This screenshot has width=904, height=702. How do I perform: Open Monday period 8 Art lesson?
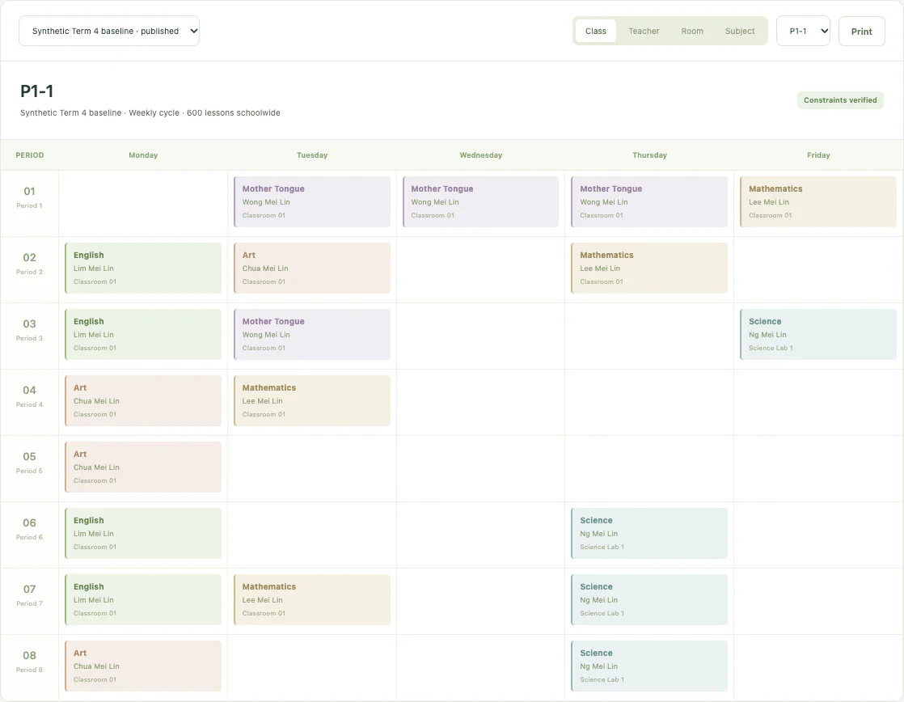click(143, 666)
